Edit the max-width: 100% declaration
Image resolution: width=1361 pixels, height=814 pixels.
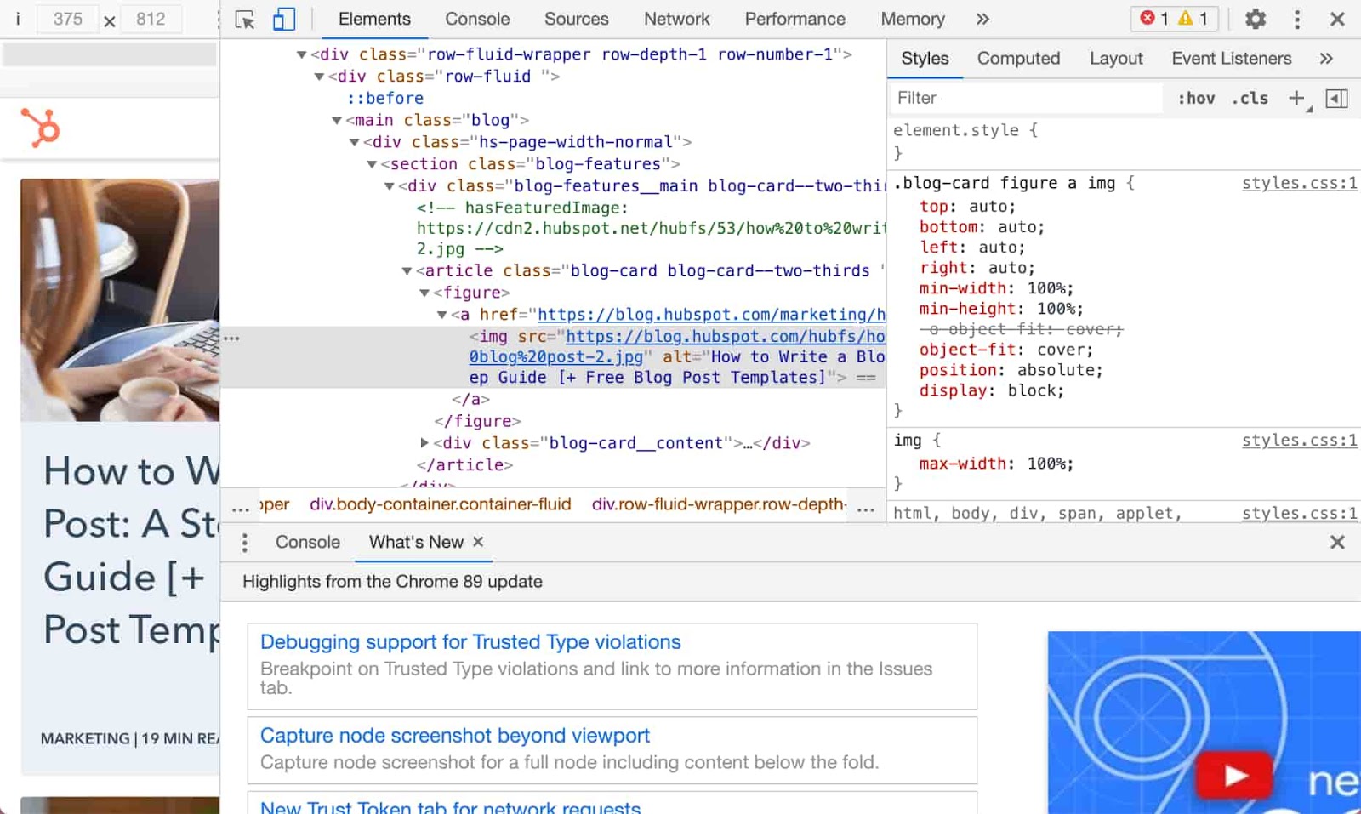pyautogui.click(x=996, y=464)
